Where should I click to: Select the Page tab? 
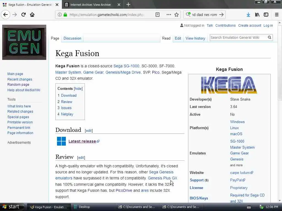pos(55,38)
